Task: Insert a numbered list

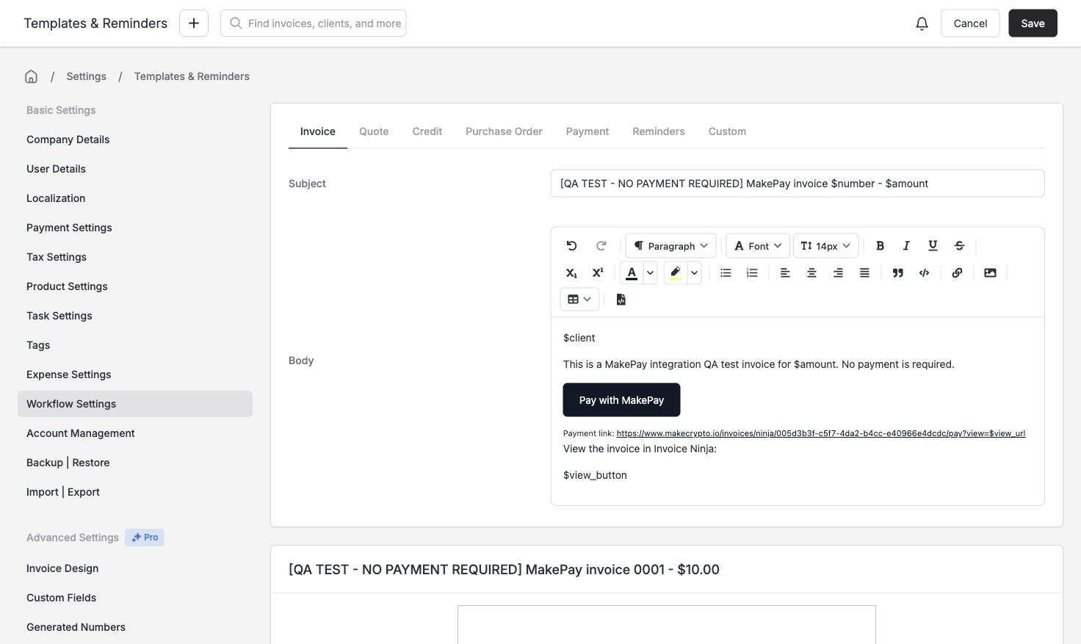Action: 752,273
